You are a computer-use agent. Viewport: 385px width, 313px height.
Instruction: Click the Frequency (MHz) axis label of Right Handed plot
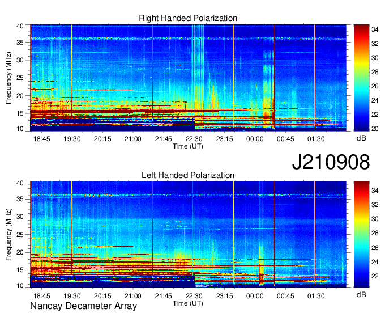coord(8,78)
